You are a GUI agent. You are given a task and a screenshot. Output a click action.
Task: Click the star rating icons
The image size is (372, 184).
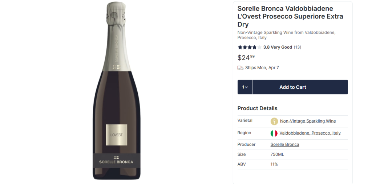pyautogui.click(x=249, y=47)
